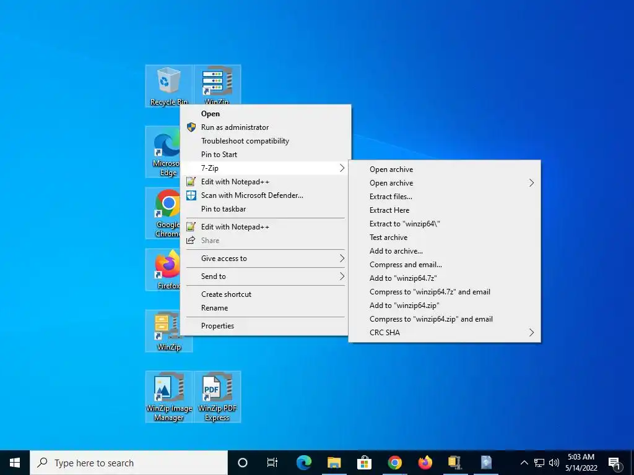This screenshot has height=475, width=634.
Task: Select Test archive
Action: point(445,237)
